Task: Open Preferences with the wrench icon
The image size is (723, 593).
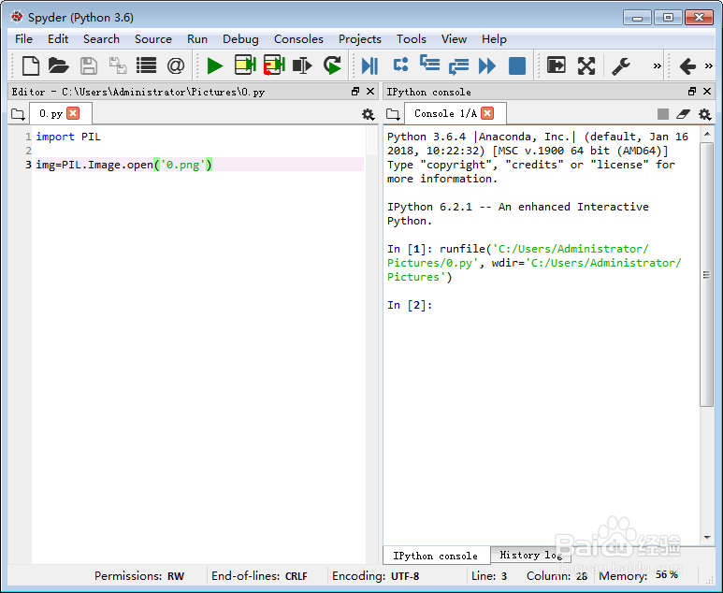Action: [x=621, y=65]
